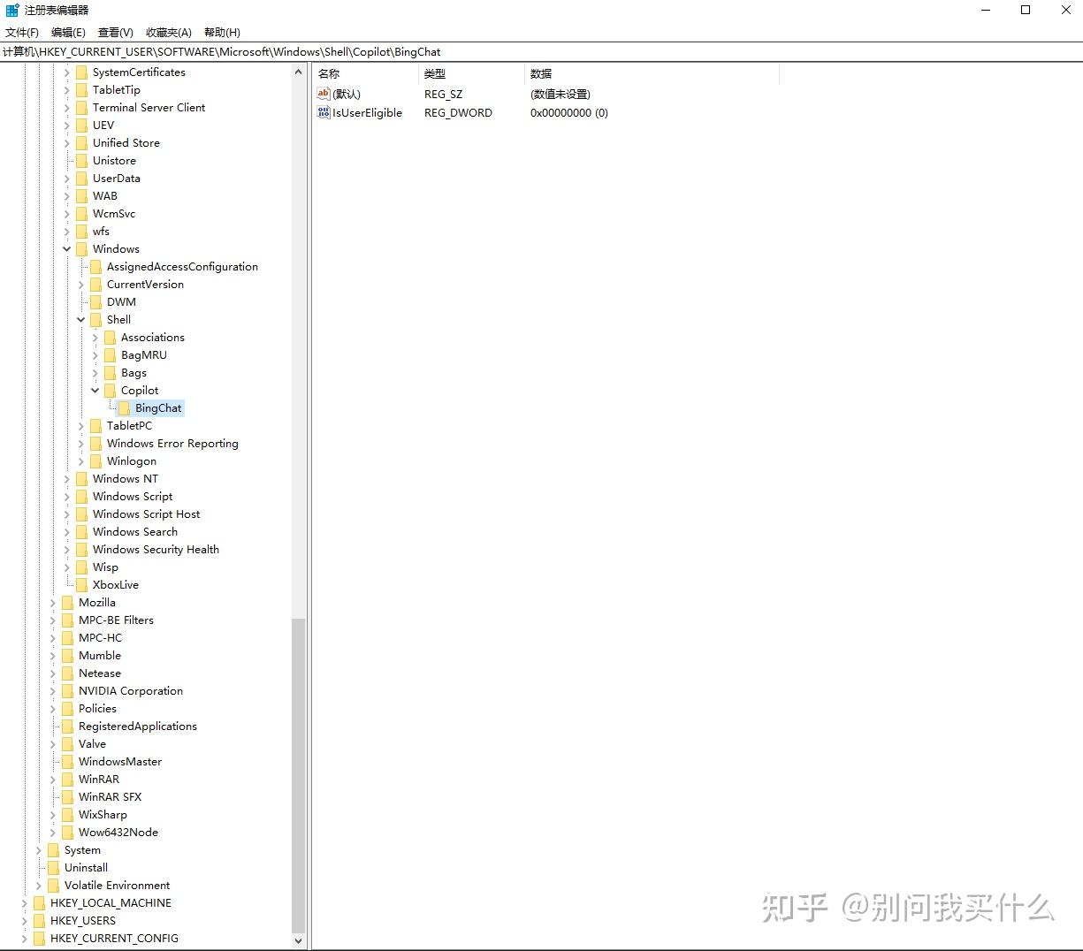This screenshot has width=1083, height=951.
Task: Click the IsUserEligible DWORD value icon
Action: (324, 113)
